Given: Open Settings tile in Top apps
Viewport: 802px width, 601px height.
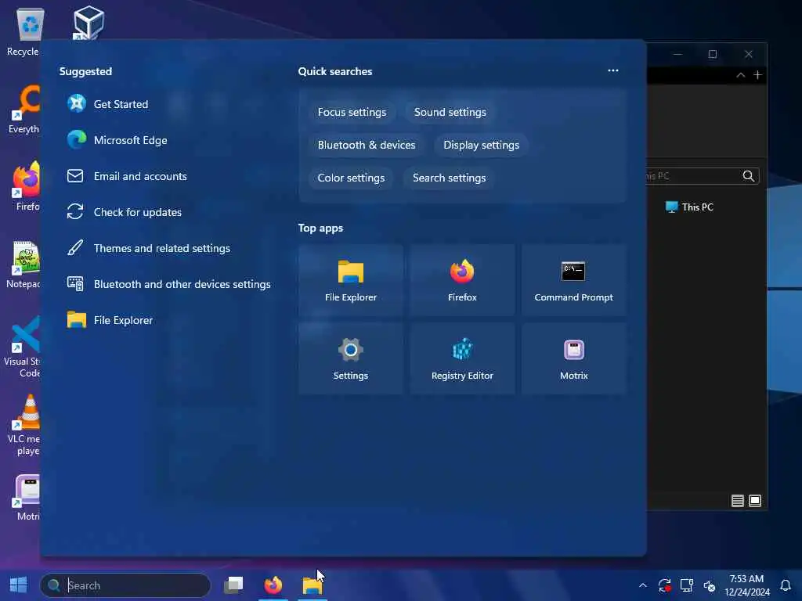Looking at the screenshot, I should click(x=351, y=358).
